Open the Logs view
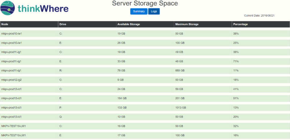 [154, 11]
